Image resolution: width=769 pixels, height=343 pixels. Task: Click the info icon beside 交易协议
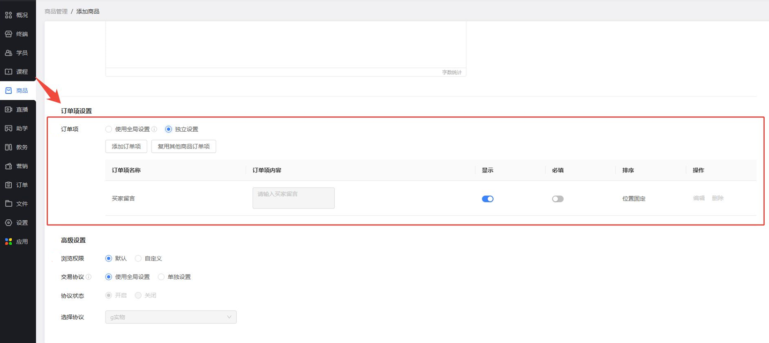pyautogui.click(x=89, y=277)
